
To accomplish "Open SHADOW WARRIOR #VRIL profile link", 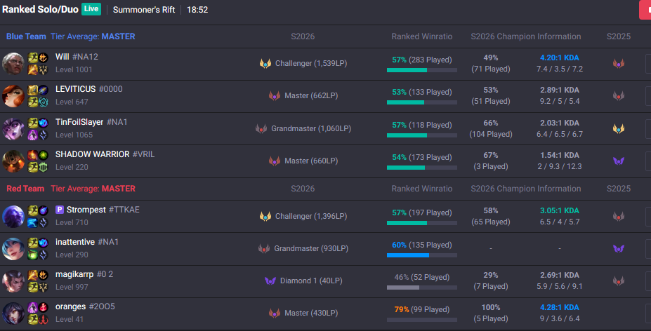I will click(x=105, y=154).
